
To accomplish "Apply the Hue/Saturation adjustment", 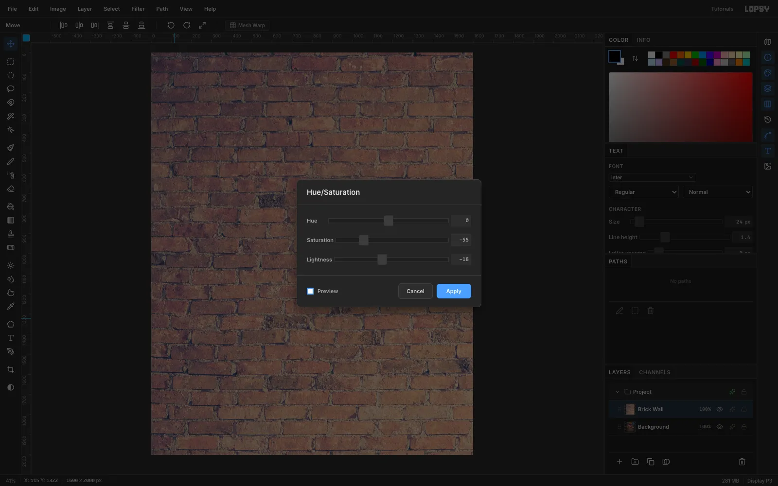I will pos(454,291).
